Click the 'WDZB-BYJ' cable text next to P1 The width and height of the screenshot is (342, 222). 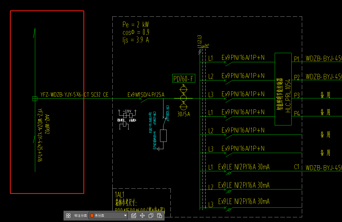coord(324,58)
